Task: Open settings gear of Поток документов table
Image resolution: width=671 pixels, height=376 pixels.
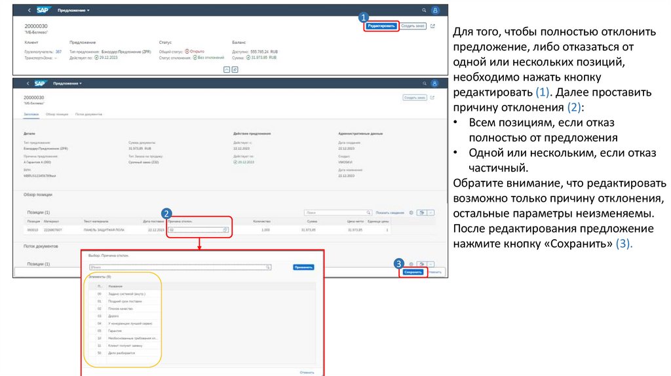Action: 412,264
